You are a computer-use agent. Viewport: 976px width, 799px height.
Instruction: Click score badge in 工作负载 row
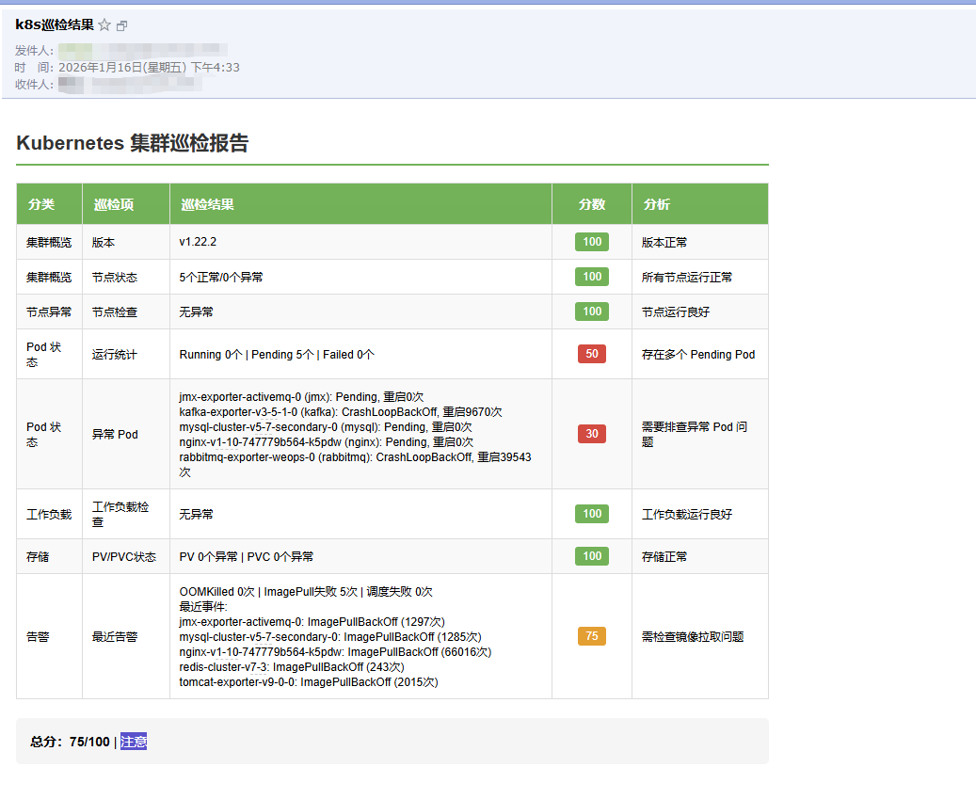coord(592,514)
